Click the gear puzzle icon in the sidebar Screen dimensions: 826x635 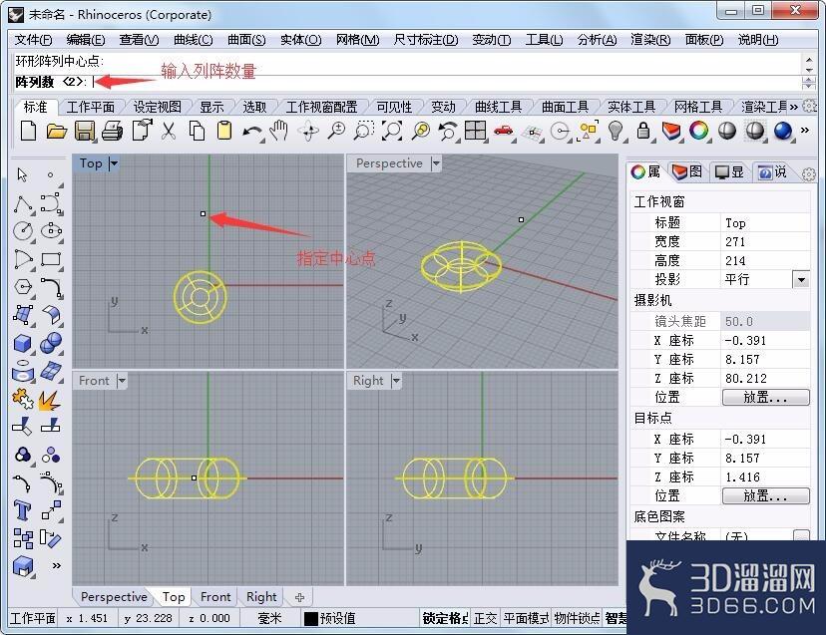[x=23, y=399]
